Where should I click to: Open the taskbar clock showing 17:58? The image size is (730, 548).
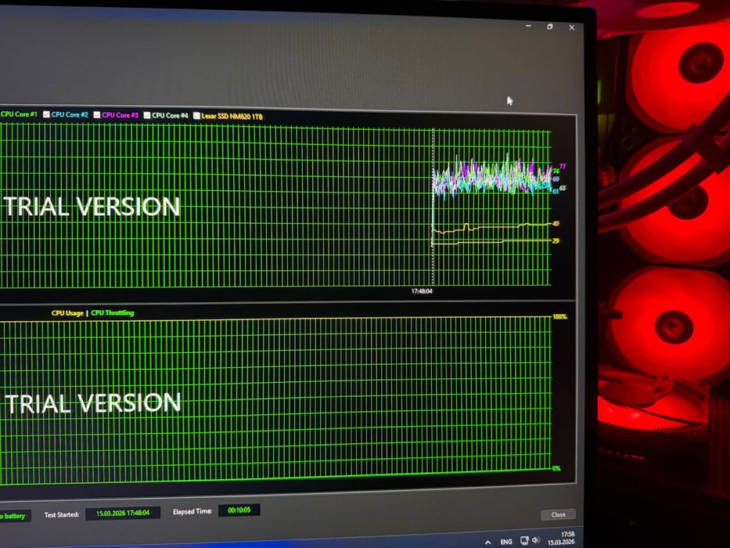pos(561,539)
